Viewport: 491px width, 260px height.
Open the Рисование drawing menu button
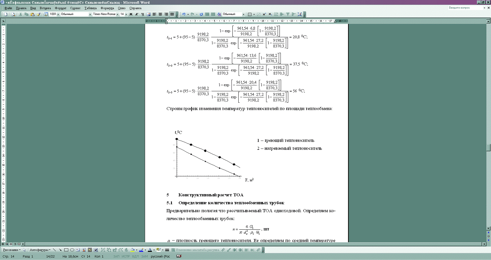(x=12, y=250)
